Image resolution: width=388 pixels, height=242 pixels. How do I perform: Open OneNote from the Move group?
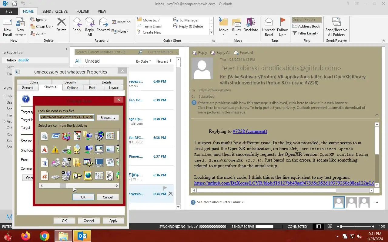point(251,25)
